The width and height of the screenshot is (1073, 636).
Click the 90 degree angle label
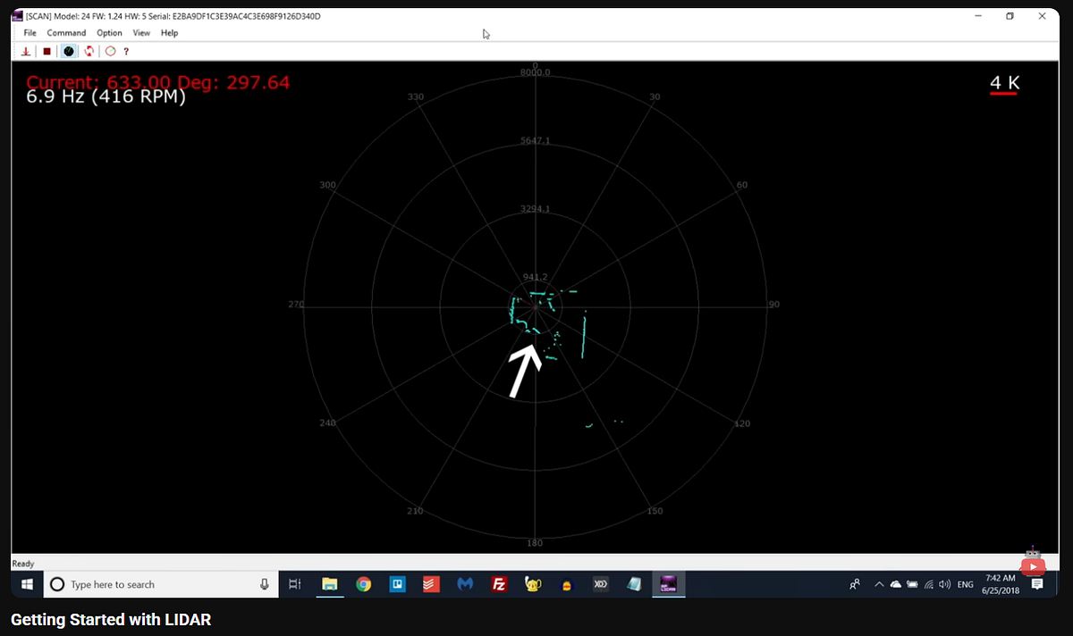pyautogui.click(x=774, y=305)
